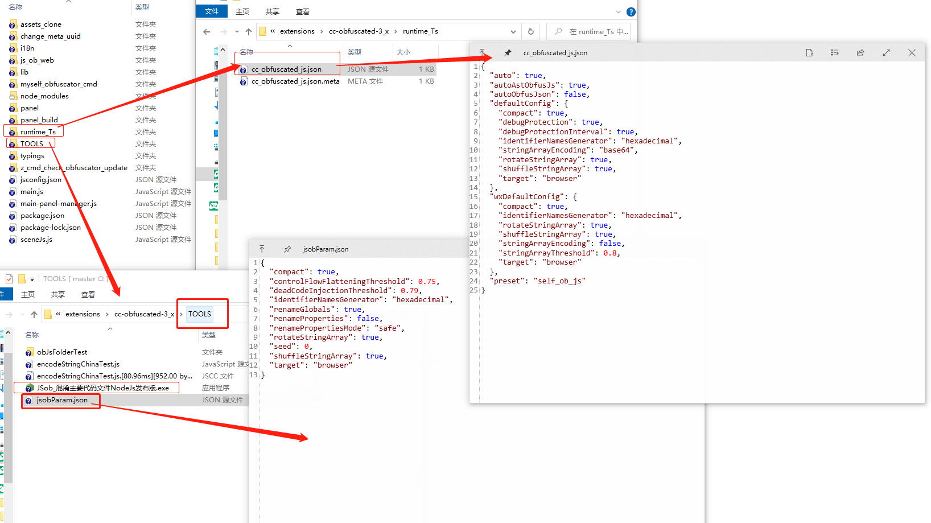The width and height of the screenshot is (931, 523).
Task: Sort by 类型 column in runtime_Ts window
Action: click(355, 52)
